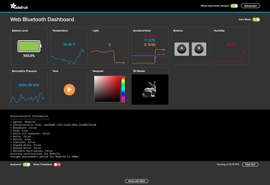Click the Clear Text button
This screenshot has width=270, height=185.
click(x=250, y=164)
